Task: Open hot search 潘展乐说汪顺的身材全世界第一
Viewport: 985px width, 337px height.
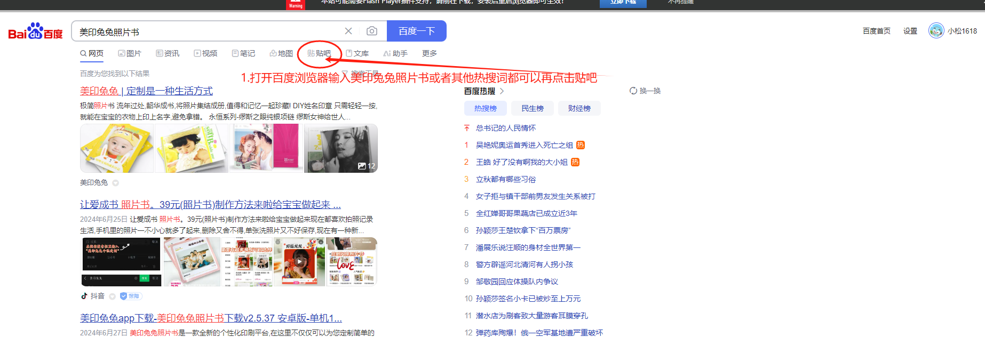Action: click(x=528, y=247)
